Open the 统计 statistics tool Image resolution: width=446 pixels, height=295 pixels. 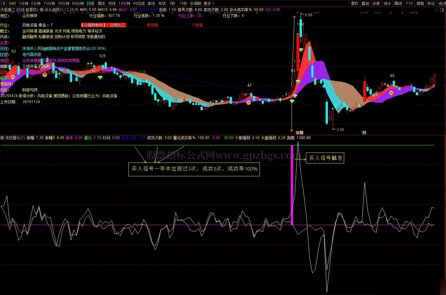387,3
